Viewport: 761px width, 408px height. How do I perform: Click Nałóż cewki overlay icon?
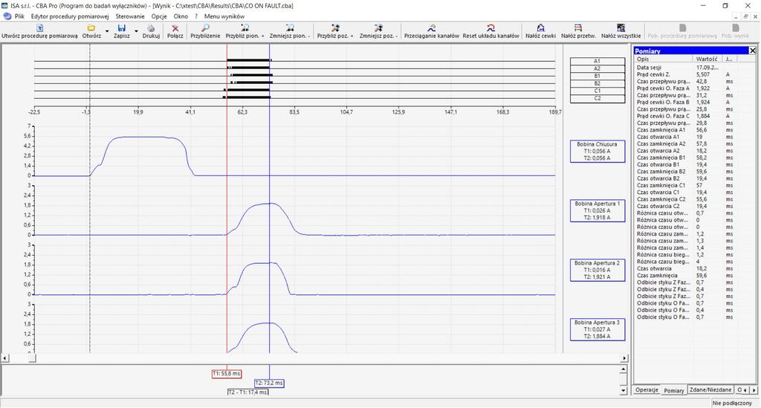click(x=541, y=28)
